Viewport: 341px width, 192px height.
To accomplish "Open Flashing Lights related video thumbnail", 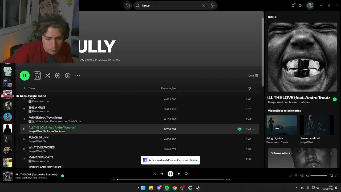I will [x=282, y=125].
